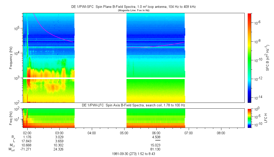This screenshot has height=157, width=274.
Task: Click the Frequency (Hz) vertical axis label
Action: 11,58
